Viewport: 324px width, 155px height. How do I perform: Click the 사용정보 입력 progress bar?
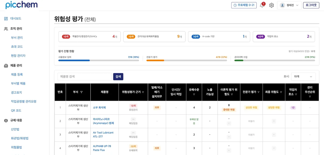pos(99,60)
